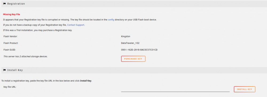Image resolution: width=267 pixels, height=97 pixels.
Task: Click the Key file URL label
Action: pos(10,87)
